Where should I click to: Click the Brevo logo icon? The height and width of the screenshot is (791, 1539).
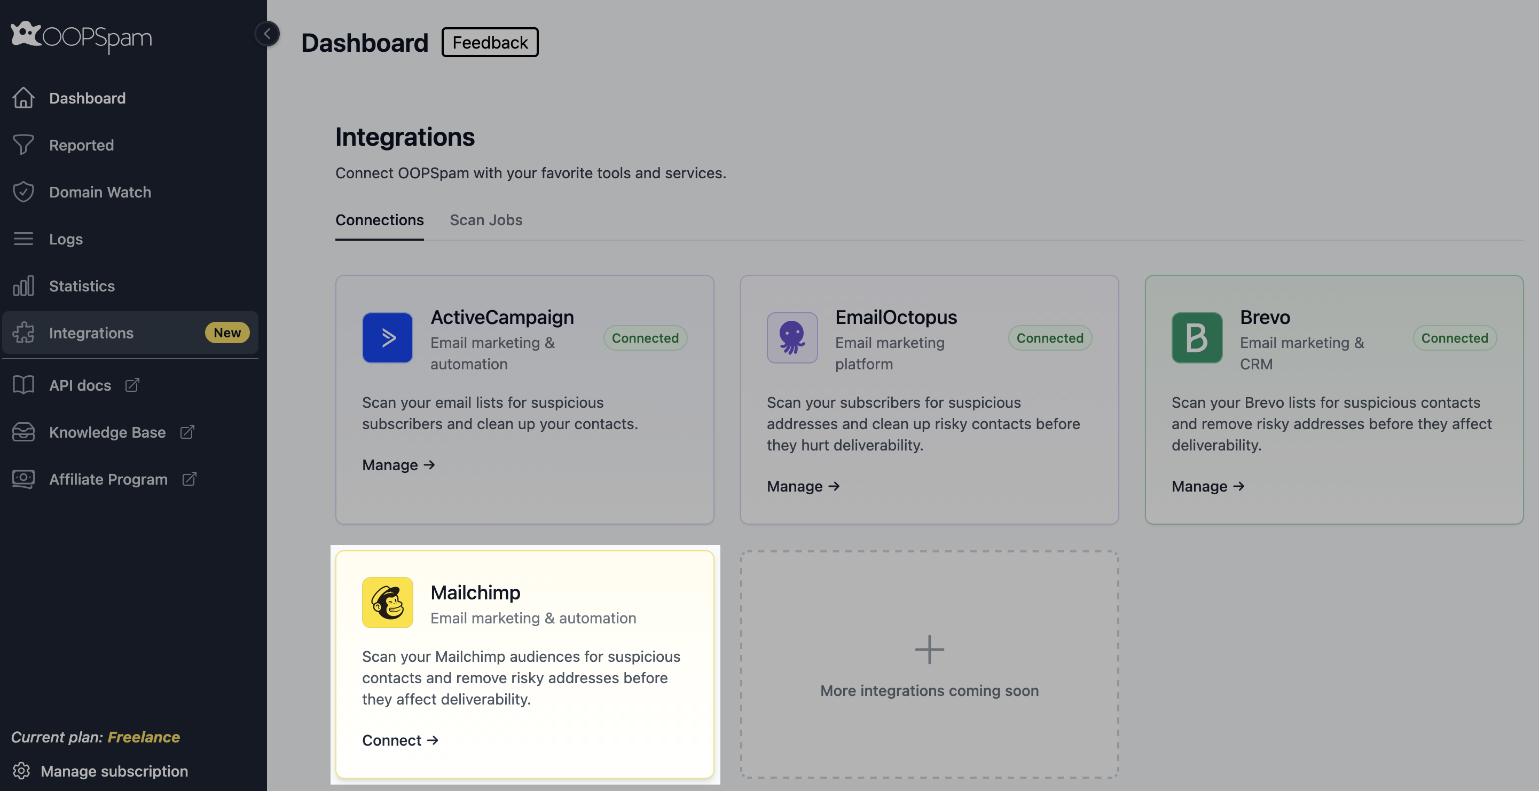1197,338
